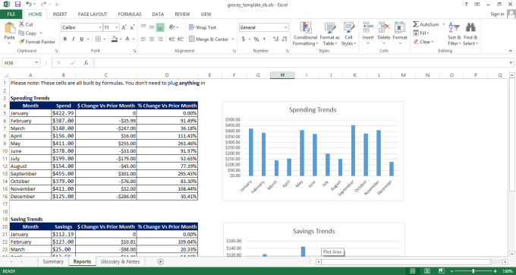516x275 pixels.
Task: Open the FILE tab
Action: (11, 14)
